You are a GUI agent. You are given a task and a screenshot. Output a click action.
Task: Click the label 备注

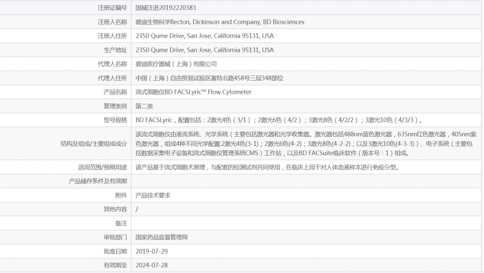[121, 223]
